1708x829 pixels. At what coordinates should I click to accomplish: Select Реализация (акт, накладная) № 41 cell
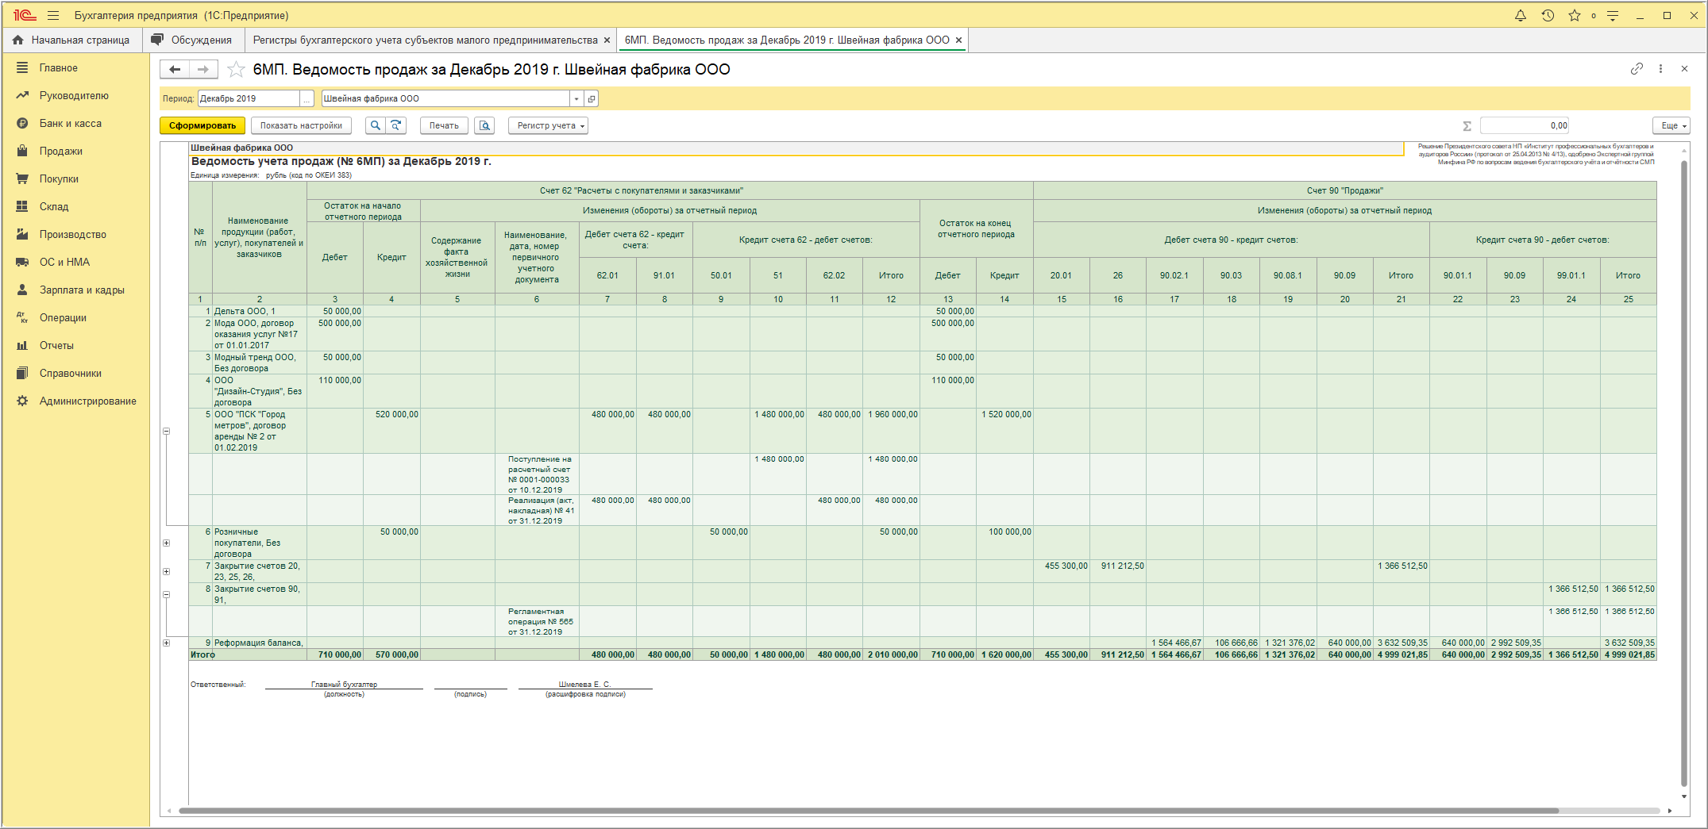point(537,510)
